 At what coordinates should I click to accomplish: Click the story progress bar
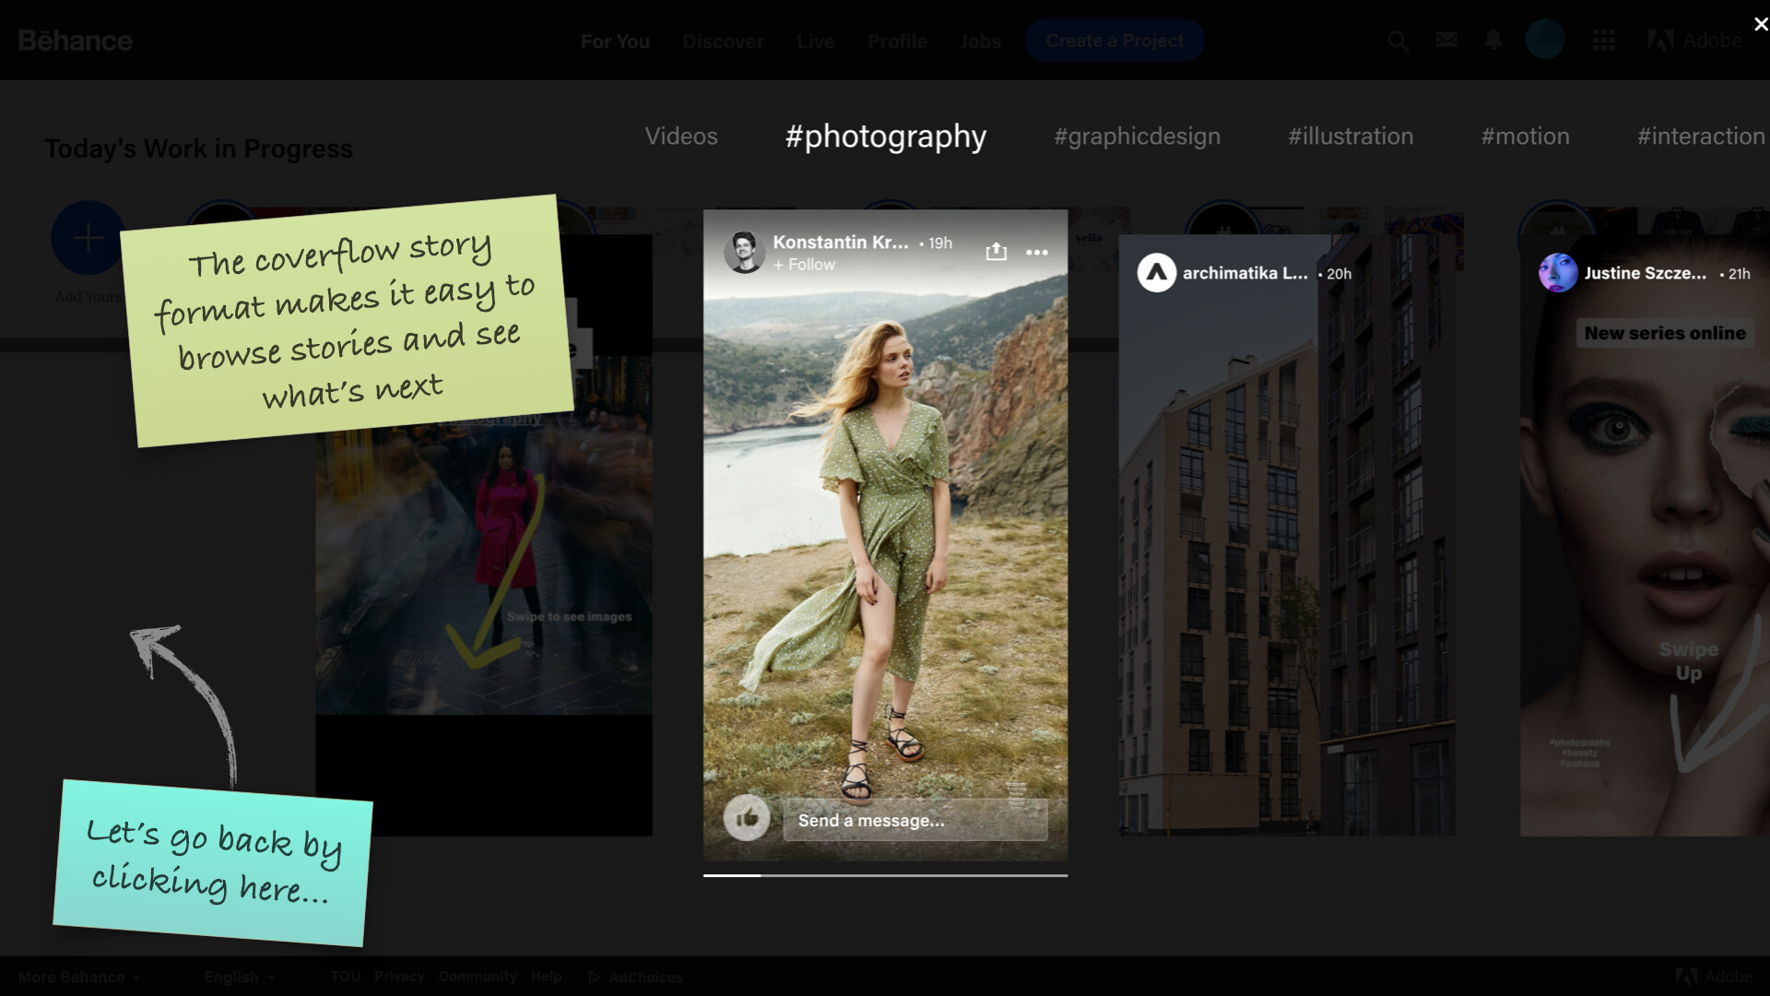point(885,874)
